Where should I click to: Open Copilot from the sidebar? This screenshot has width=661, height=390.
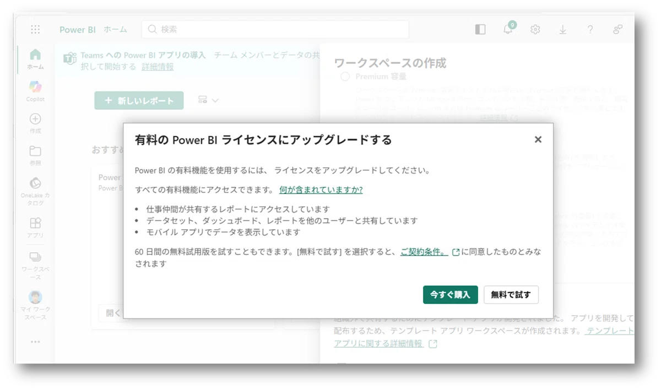pyautogui.click(x=35, y=91)
